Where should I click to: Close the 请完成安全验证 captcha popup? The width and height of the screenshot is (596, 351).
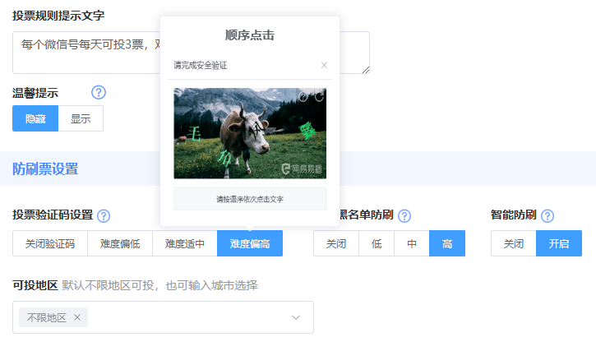tap(324, 65)
